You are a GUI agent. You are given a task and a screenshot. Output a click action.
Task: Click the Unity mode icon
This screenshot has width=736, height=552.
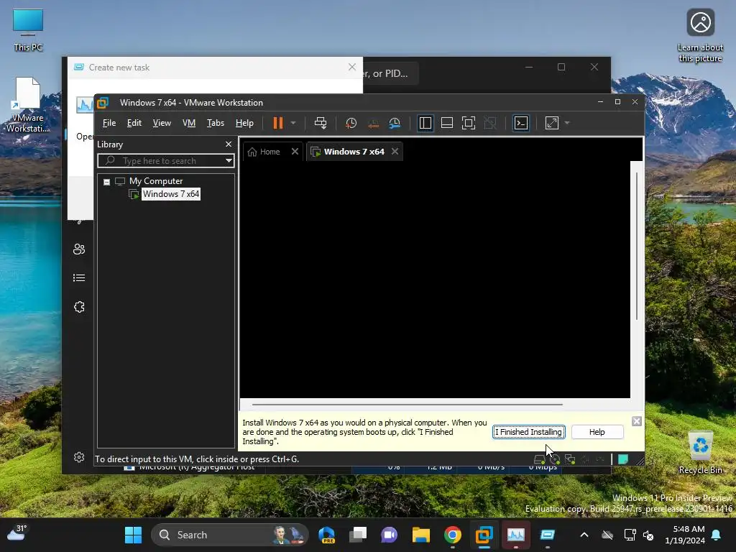click(490, 123)
